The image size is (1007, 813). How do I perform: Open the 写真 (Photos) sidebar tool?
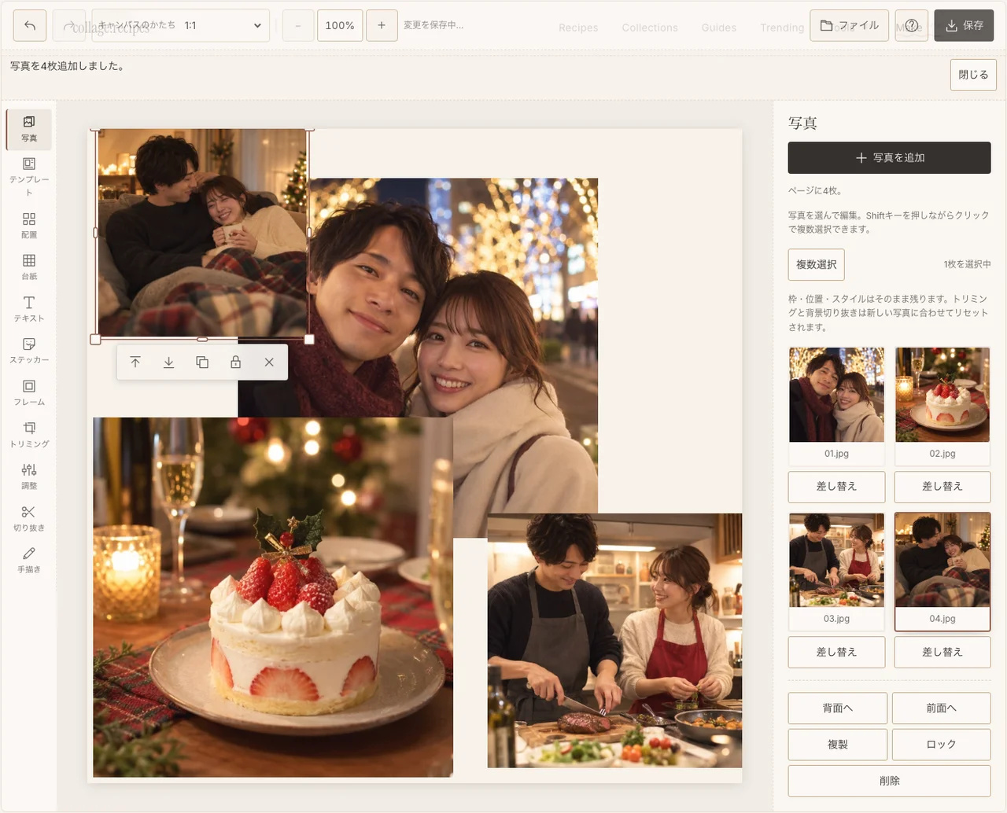[x=29, y=129]
